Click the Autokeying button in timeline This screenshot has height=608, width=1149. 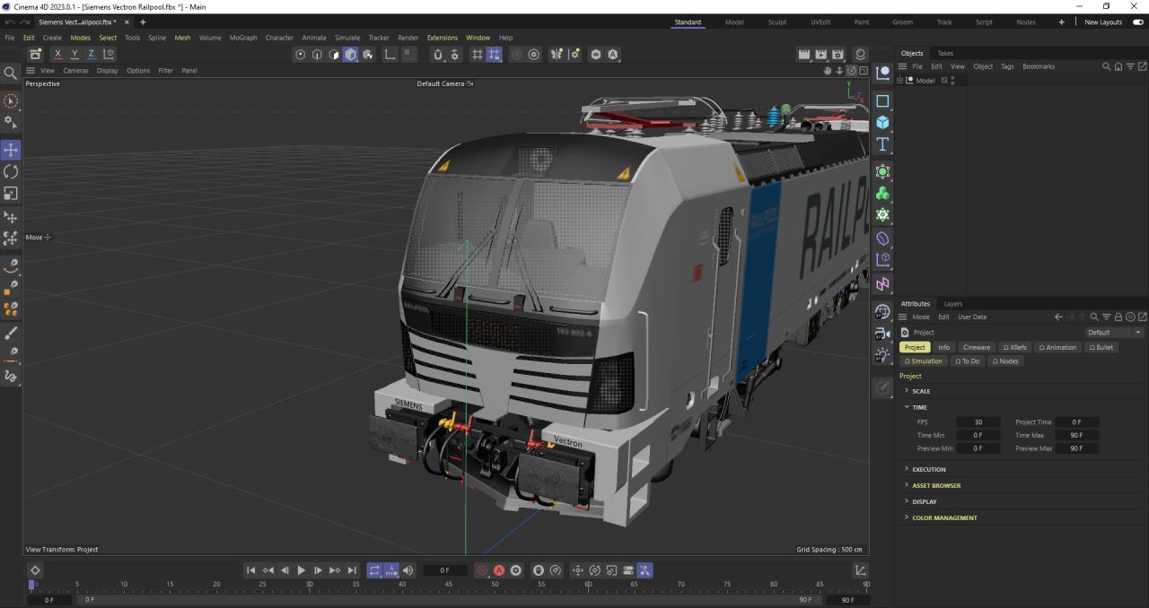(499, 570)
